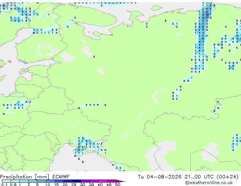Click the "10" legend scale label
The width and height of the screenshot is (241, 186).
click(x=48, y=184)
